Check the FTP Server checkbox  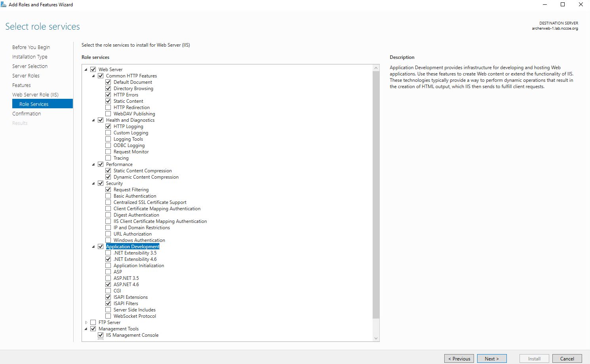[x=93, y=323]
